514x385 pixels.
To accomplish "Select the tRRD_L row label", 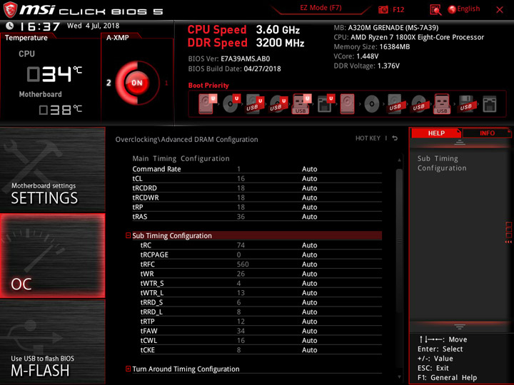I will [x=151, y=312].
